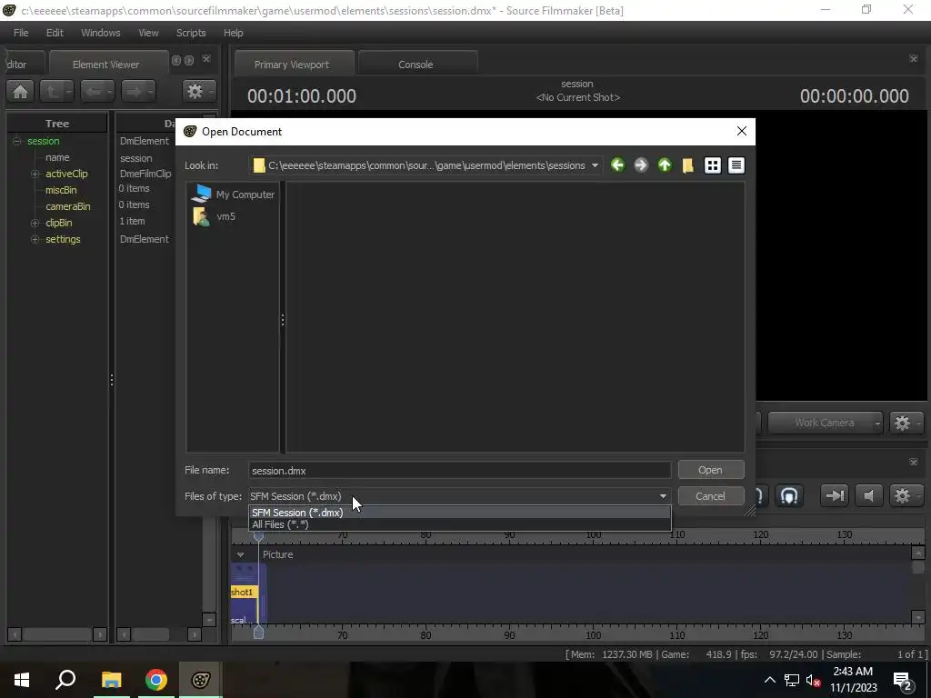Click the File name input field
Screen dimensions: 931x698
pos(459,470)
